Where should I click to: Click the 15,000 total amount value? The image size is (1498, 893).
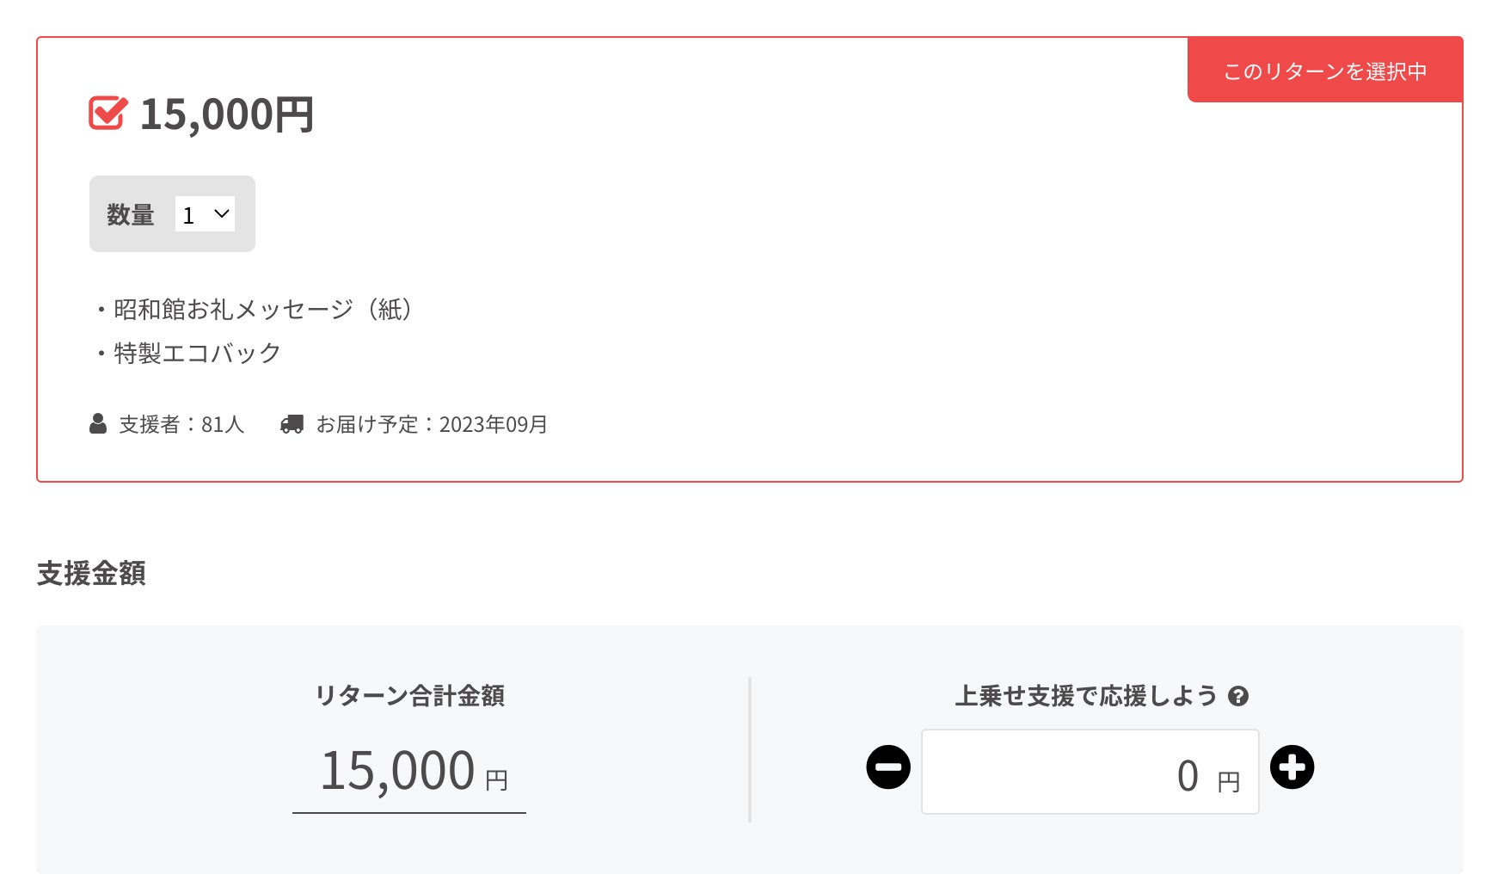click(x=397, y=770)
